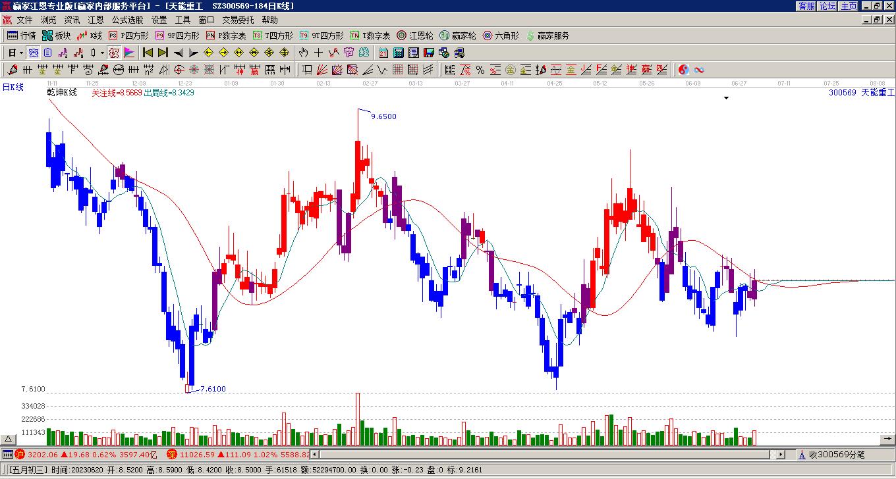
Task: Select the crosshair cursor tool
Action: [318, 53]
